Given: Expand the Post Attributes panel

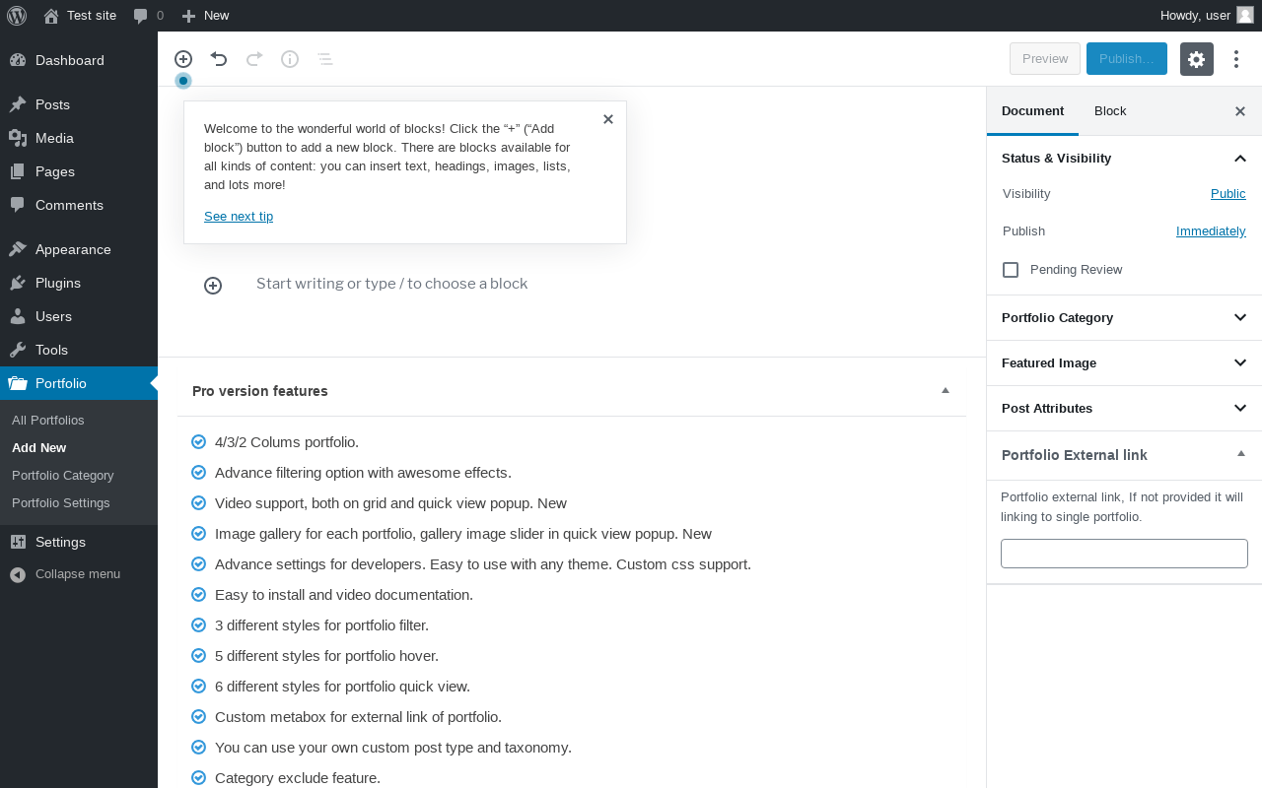Looking at the screenshot, I should (1240, 408).
